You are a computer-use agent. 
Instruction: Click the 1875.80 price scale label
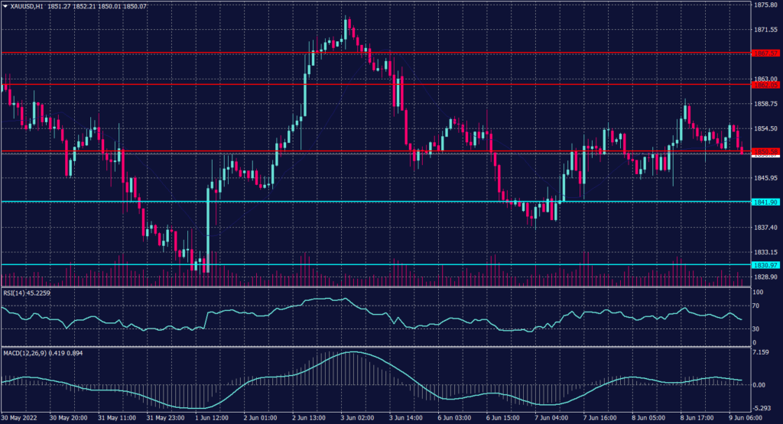[x=765, y=5]
